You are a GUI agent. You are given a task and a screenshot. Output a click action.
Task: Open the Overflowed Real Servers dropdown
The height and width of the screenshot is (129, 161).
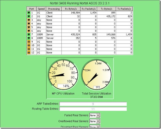95,121
